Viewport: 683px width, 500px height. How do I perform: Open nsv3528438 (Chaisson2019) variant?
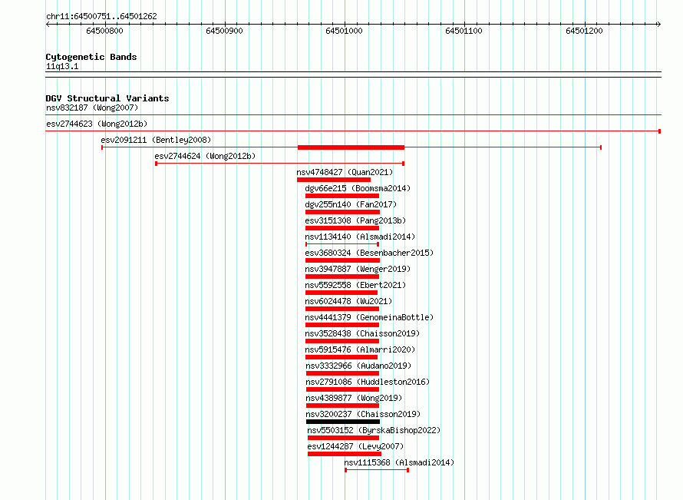pyautogui.click(x=362, y=333)
